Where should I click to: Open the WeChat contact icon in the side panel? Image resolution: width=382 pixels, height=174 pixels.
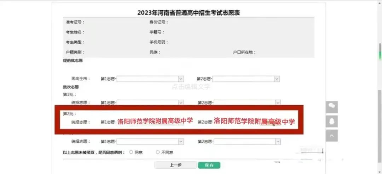click(x=331, y=107)
